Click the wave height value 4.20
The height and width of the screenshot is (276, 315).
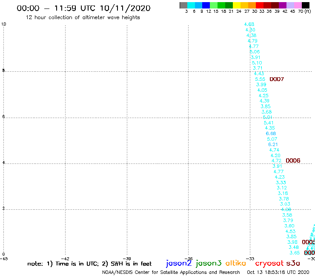(x=275, y=155)
